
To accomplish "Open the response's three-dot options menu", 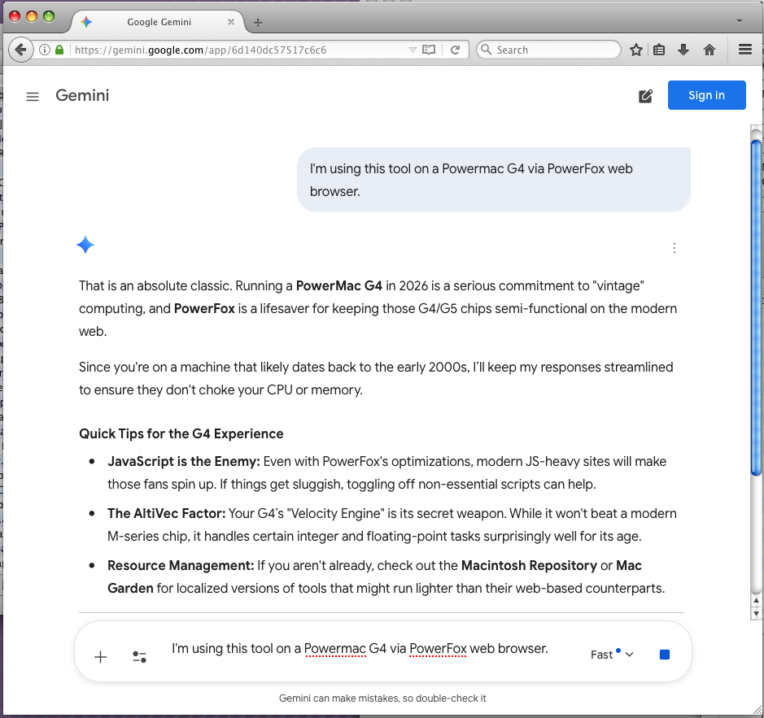I will [675, 248].
